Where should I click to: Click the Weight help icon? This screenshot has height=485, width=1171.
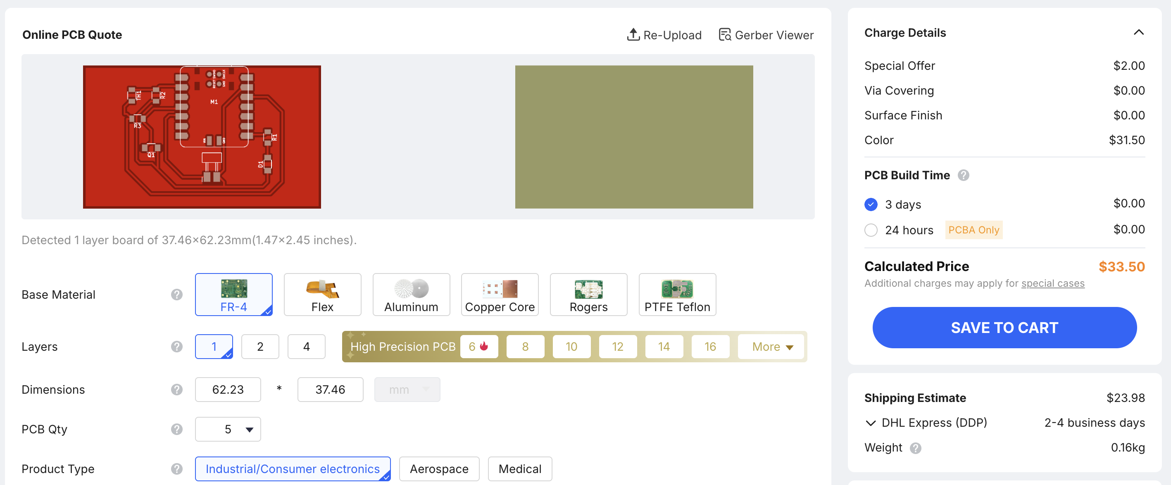(916, 448)
